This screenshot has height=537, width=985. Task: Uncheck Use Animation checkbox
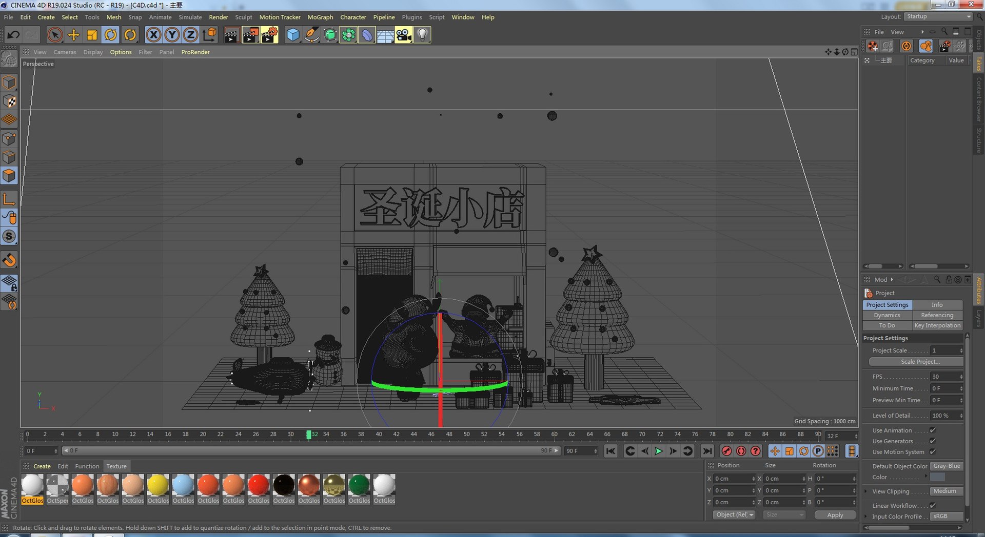tap(933, 430)
